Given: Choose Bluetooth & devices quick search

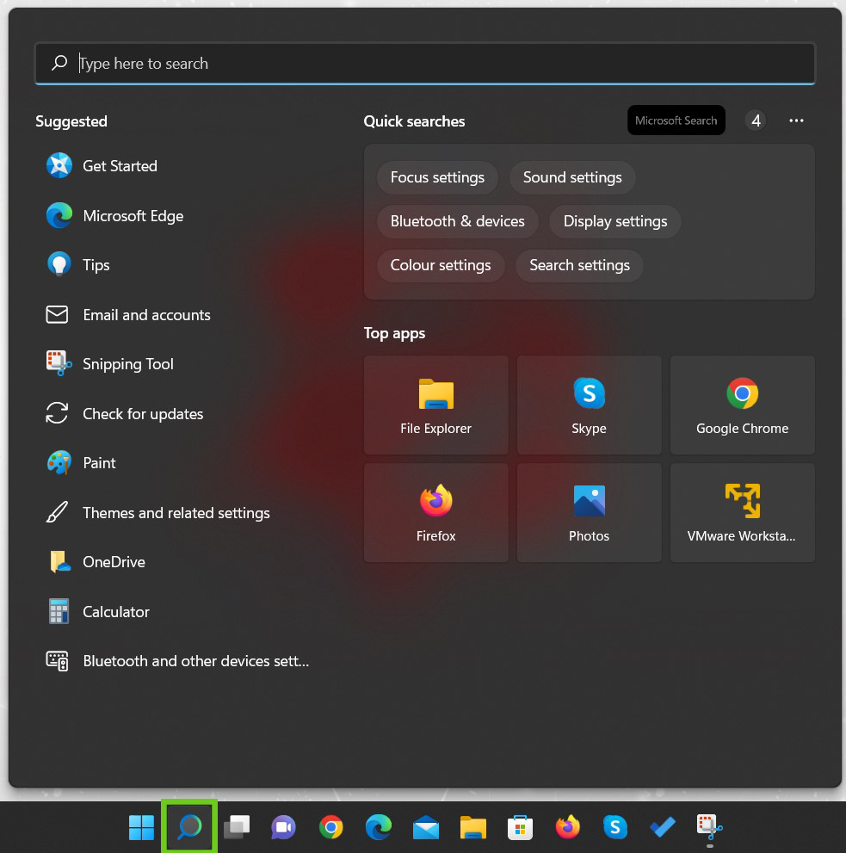Looking at the screenshot, I should (x=457, y=221).
